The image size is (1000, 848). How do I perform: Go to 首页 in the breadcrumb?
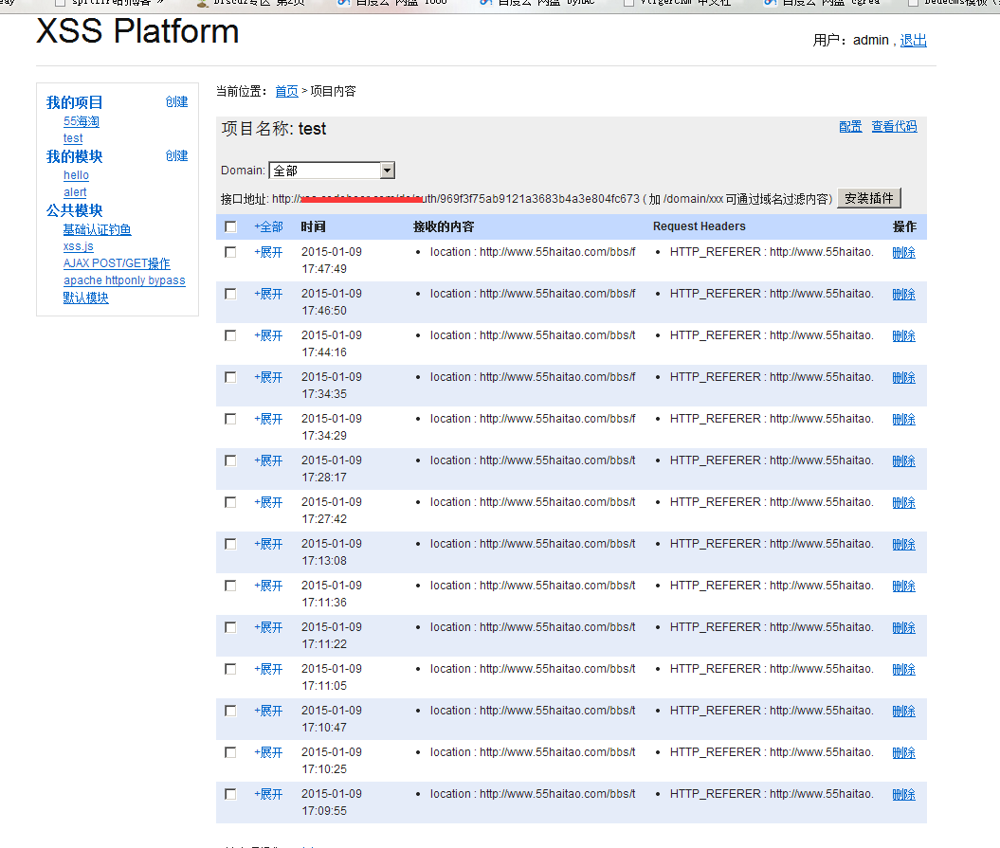coord(286,91)
